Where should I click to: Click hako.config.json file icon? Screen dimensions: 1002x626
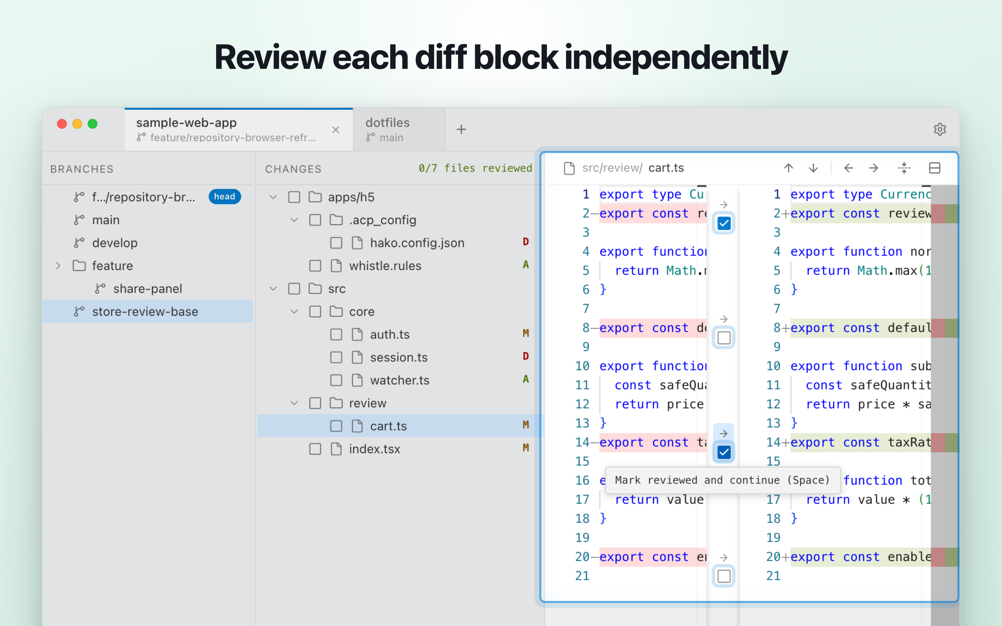(357, 243)
